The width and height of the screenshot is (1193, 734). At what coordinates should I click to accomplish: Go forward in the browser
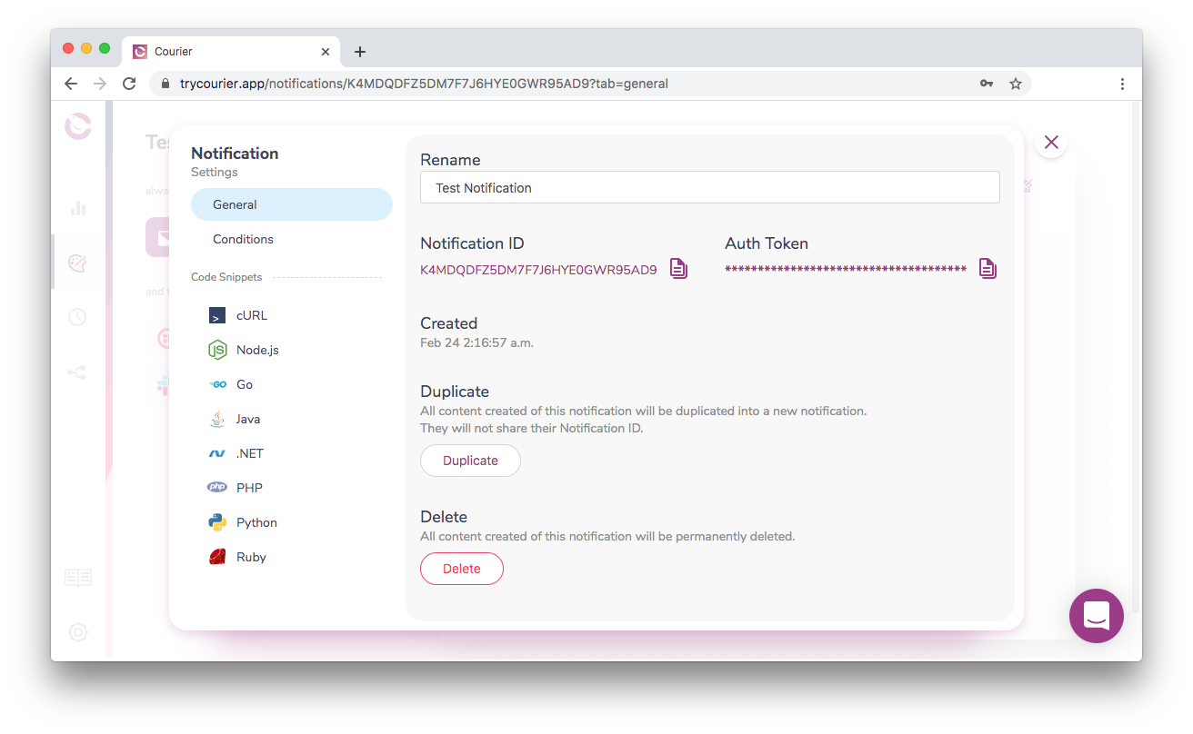tap(100, 84)
